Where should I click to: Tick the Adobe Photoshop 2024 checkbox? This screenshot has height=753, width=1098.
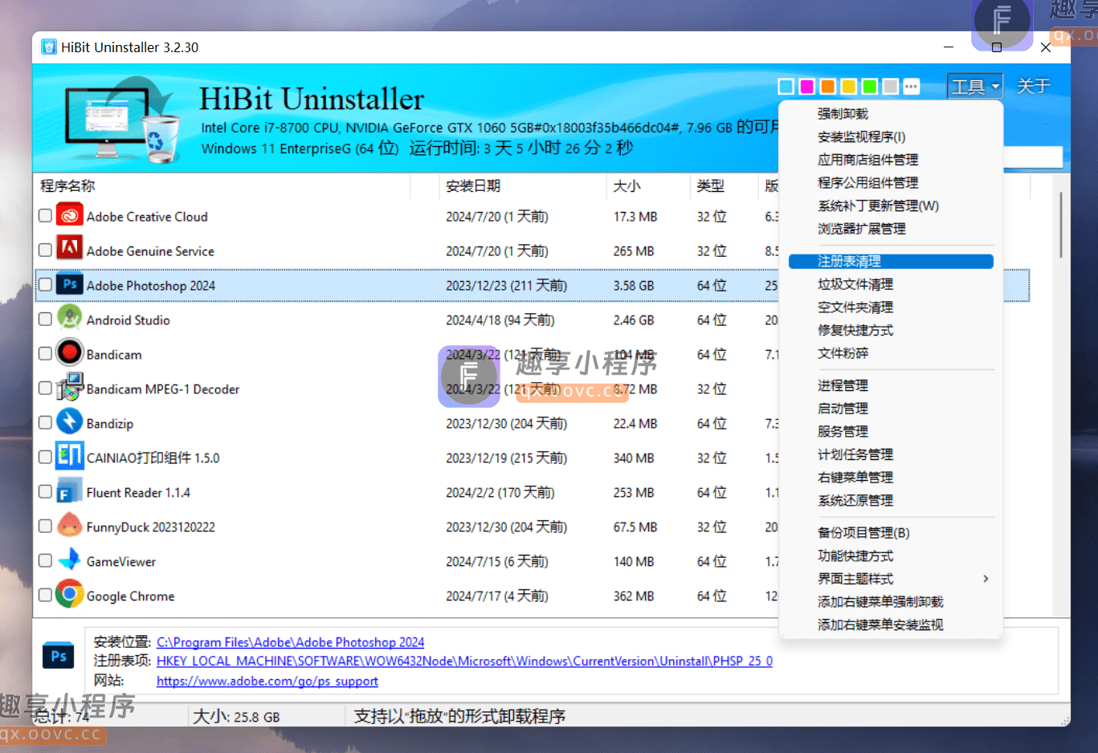pyautogui.click(x=45, y=285)
